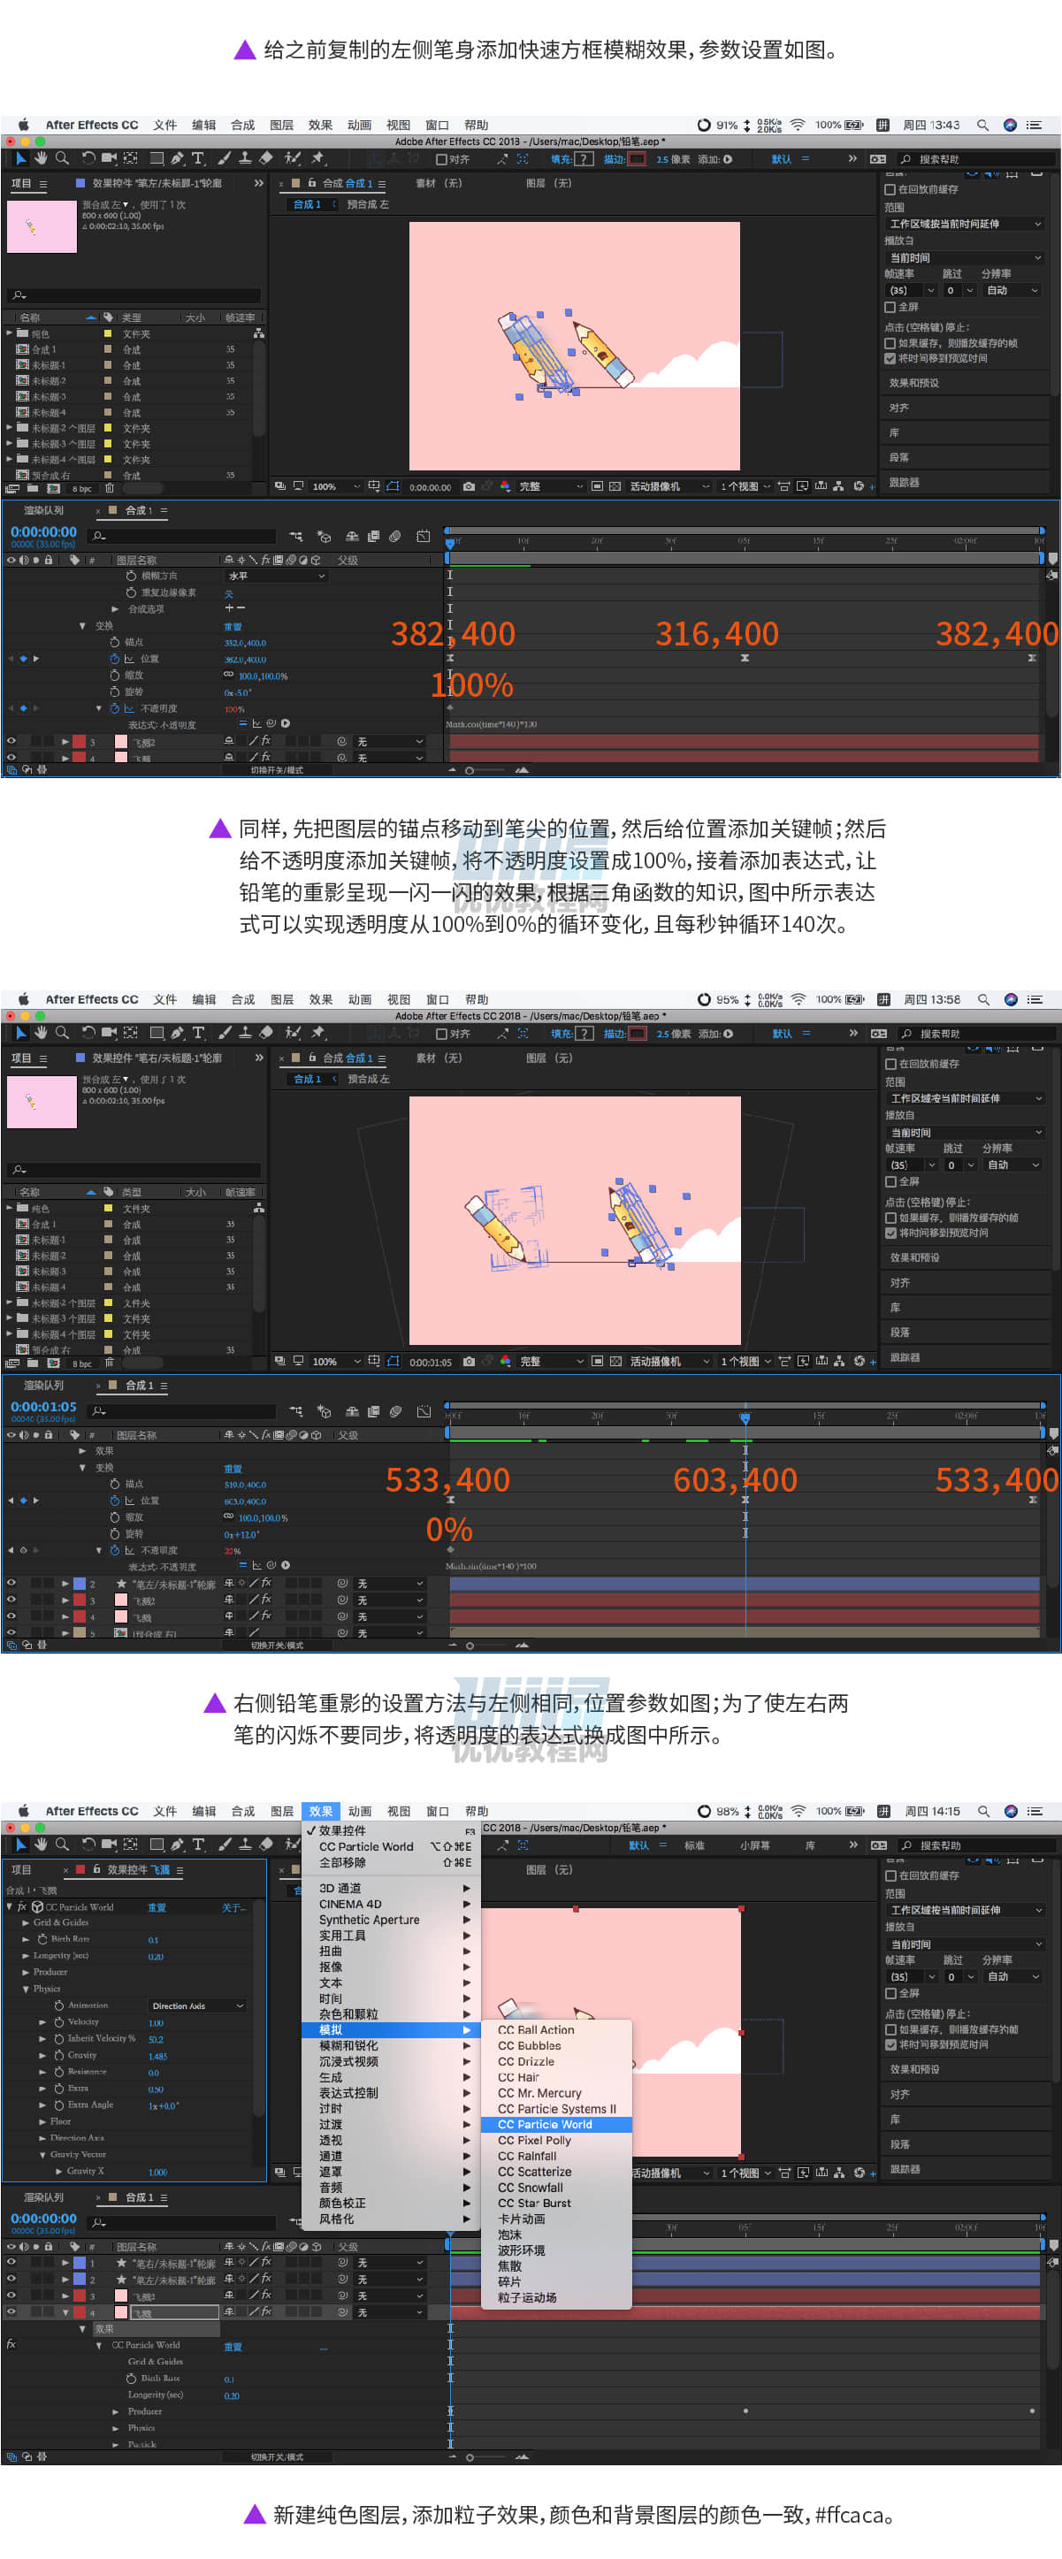Select the Hand tool in 13:43 screenshot toolbar
The width and height of the screenshot is (1062, 2559).
(41, 158)
